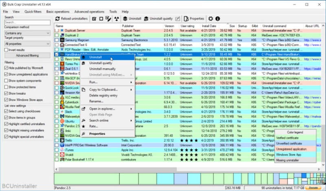Click the Windows Store App legend color
This screenshot has width=326, height=191.
pyautogui.click(x=295, y=155)
